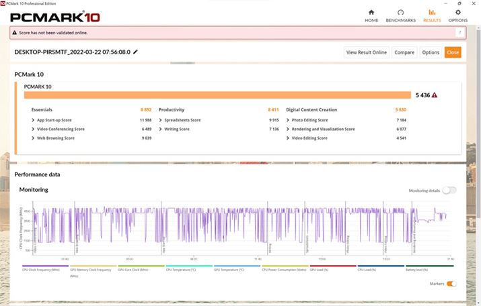
Task: Expand Spreadsheets Score row
Action: click(x=161, y=119)
